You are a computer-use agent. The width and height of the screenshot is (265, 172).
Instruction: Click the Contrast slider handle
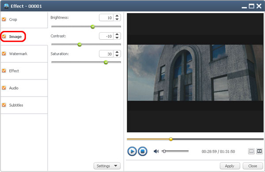tap(79, 45)
